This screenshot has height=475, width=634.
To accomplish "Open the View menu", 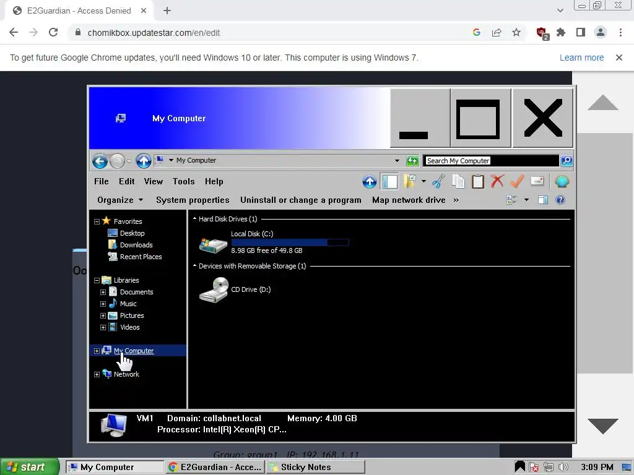I will pos(154,181).
